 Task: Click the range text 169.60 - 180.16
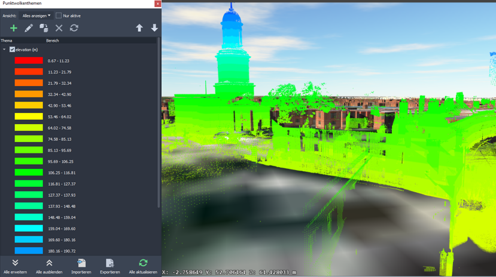click(x=62, y=240)
